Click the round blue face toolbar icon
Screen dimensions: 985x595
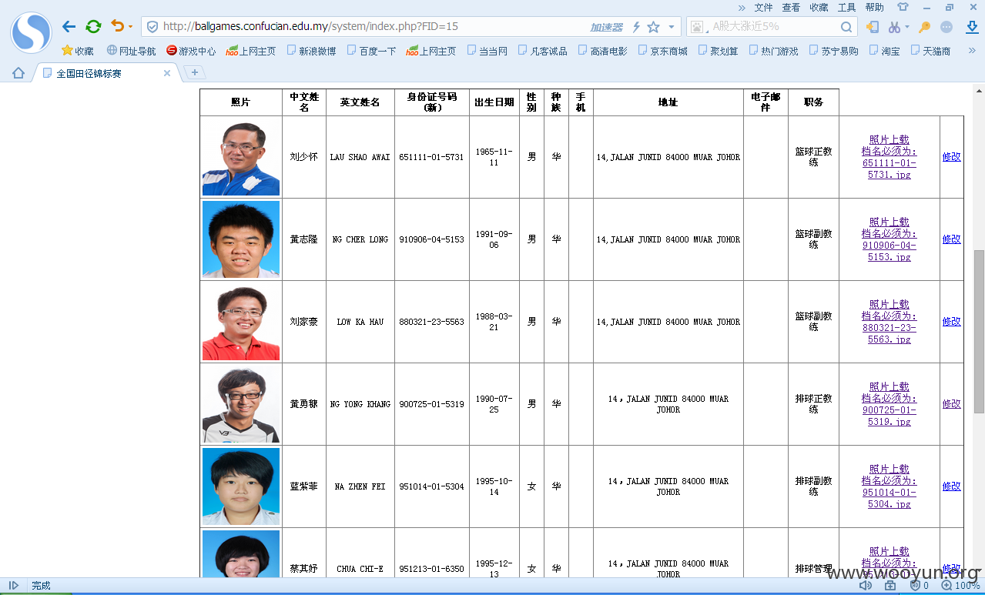(x=947, y=27)
